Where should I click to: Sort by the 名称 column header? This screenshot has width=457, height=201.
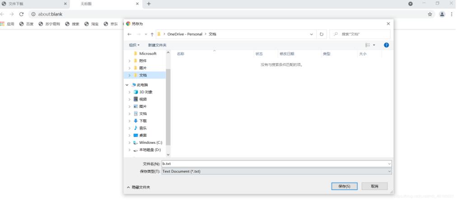point(181,54)
